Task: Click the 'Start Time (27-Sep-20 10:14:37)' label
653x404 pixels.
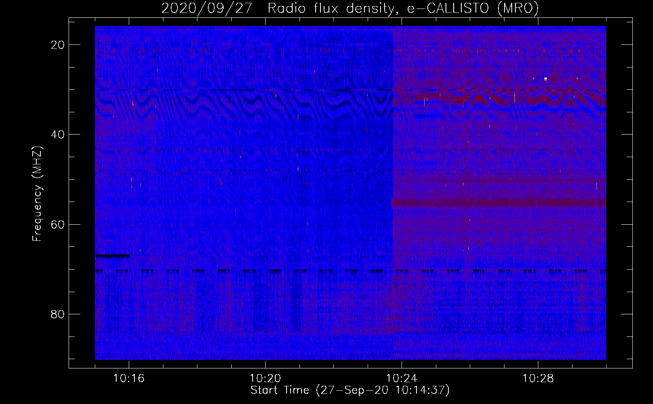Action: 350,390
